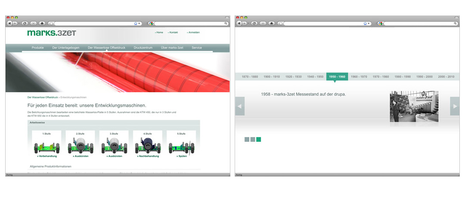Click the reload icon in the right browser window
This screenshot has height=201, width=465.
tap(254, 23)
